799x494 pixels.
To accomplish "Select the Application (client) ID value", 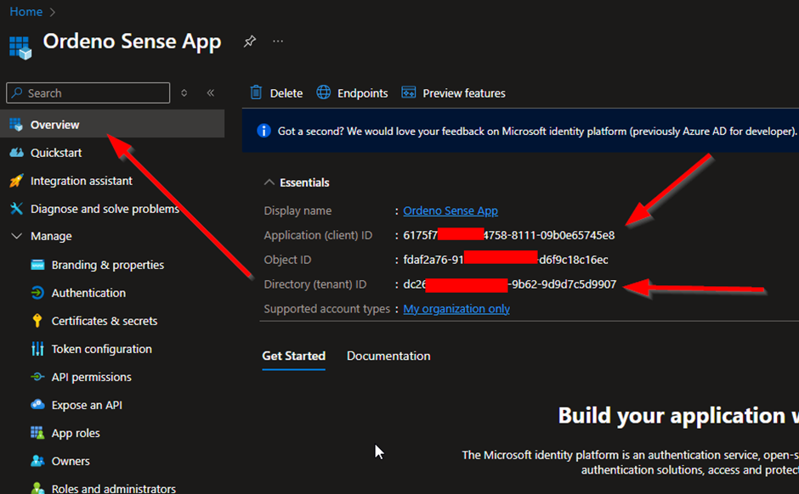I will click(508, 235).
